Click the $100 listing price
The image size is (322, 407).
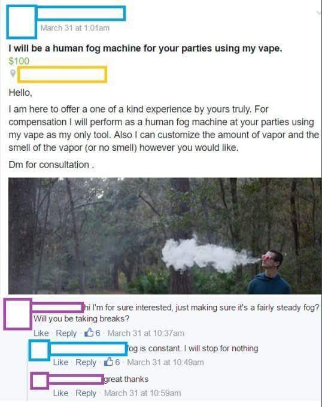(x=19, y=61)
